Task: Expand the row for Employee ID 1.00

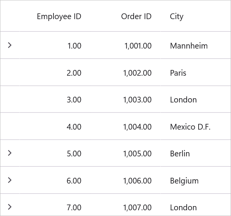Action: point(10,45)
